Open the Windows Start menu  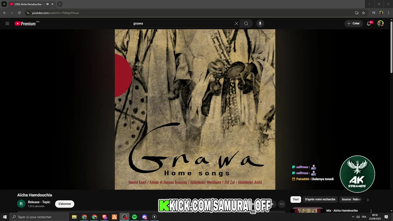[5, 217]
